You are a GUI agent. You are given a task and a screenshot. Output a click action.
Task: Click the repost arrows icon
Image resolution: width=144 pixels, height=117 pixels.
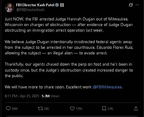[x=40, y=108]
